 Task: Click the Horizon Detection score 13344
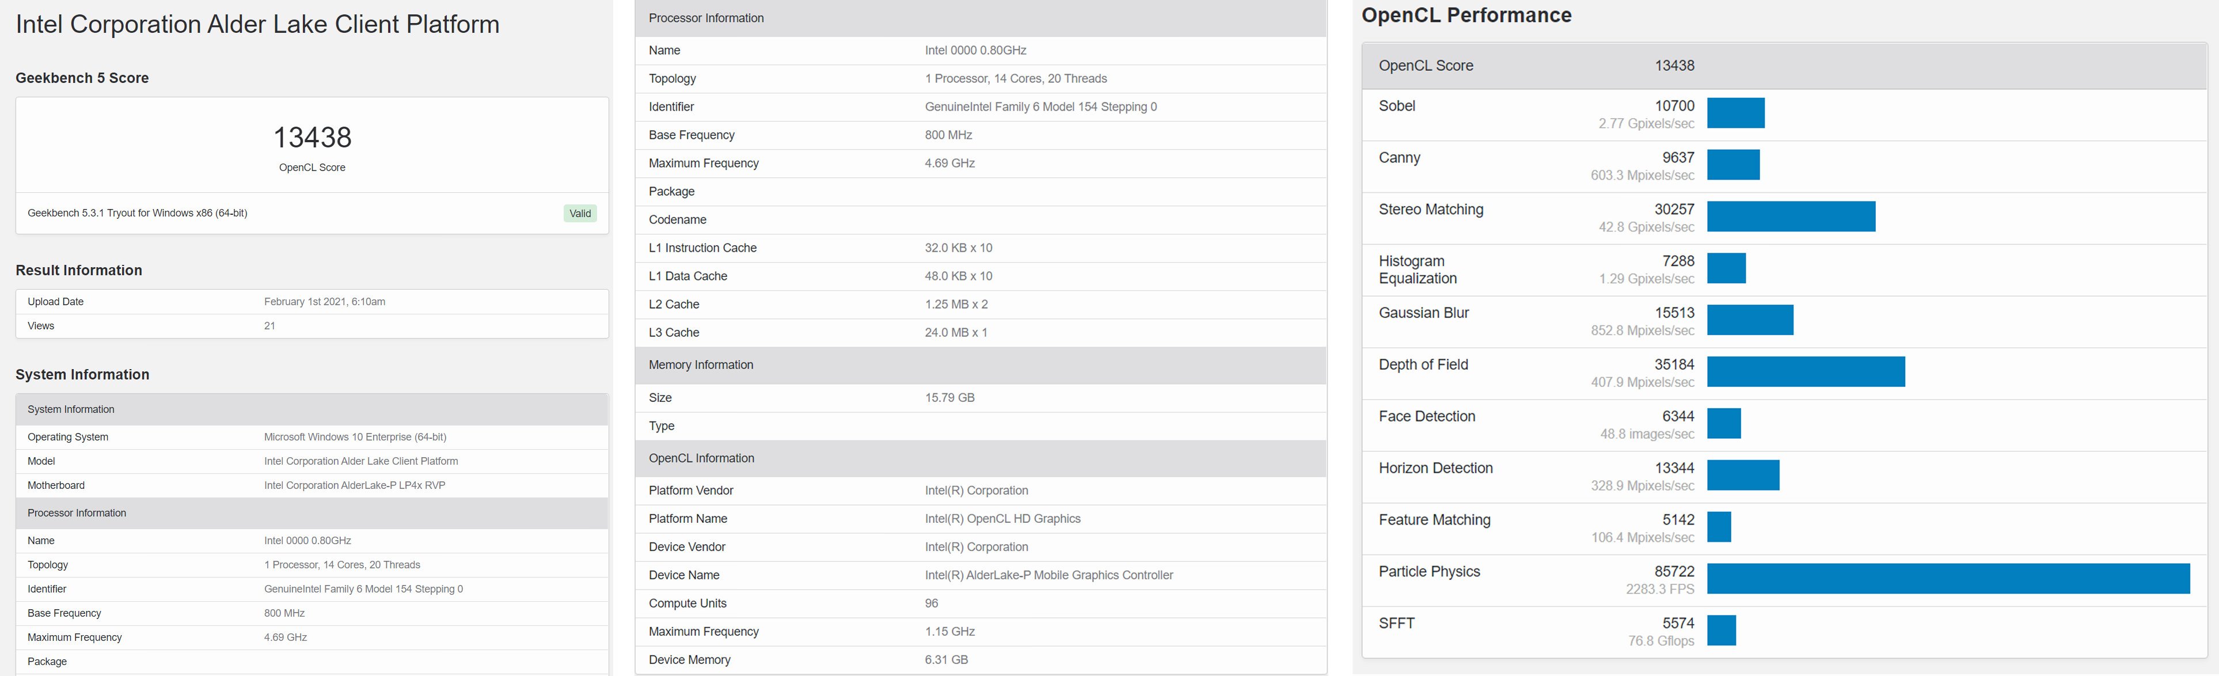point(1674,468)
